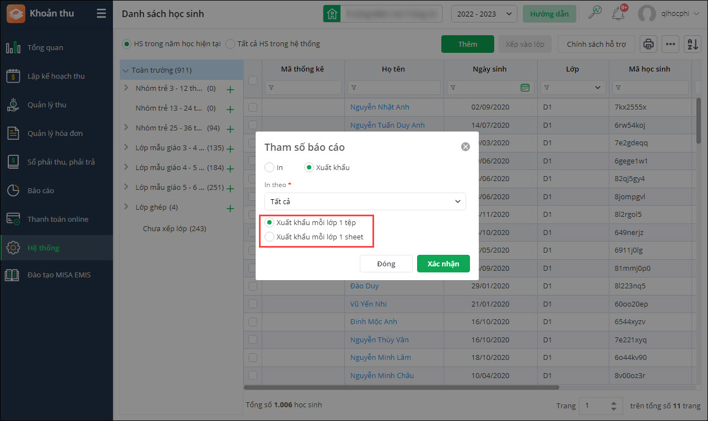The width and height of the screenshot is (708, 421).
Task: Open the 2022 - 2023 school year dropdown
Action: (484, 14)
